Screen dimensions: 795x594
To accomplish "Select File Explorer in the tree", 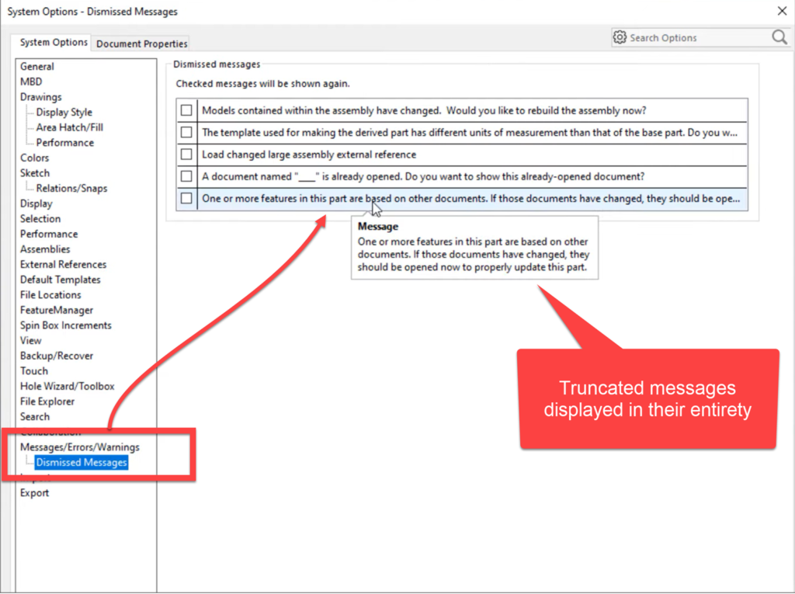I will (x=47, y=401).
